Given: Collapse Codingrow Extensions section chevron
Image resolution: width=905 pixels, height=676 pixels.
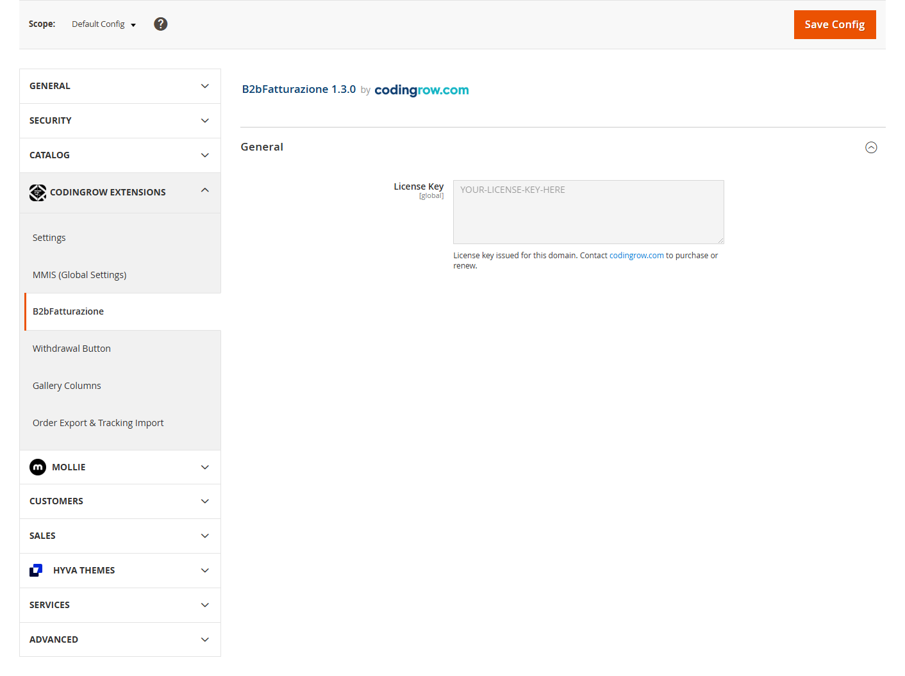Looking at the screenshot, I should [x=205, y=190].
